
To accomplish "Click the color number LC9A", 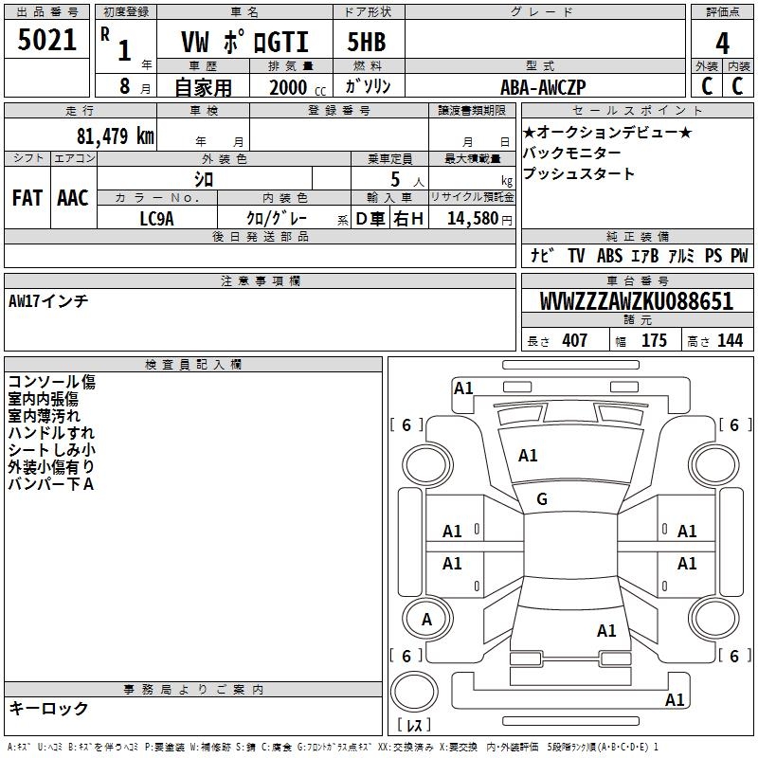I will pos(156,219).
